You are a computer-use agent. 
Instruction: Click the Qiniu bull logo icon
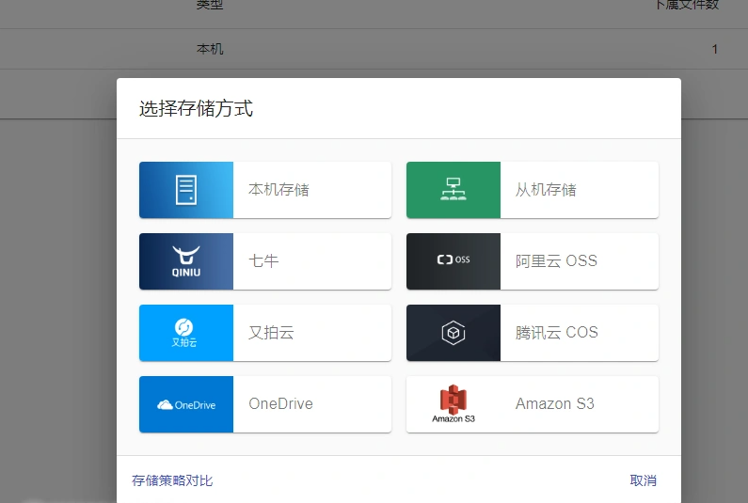coord(186,260)
